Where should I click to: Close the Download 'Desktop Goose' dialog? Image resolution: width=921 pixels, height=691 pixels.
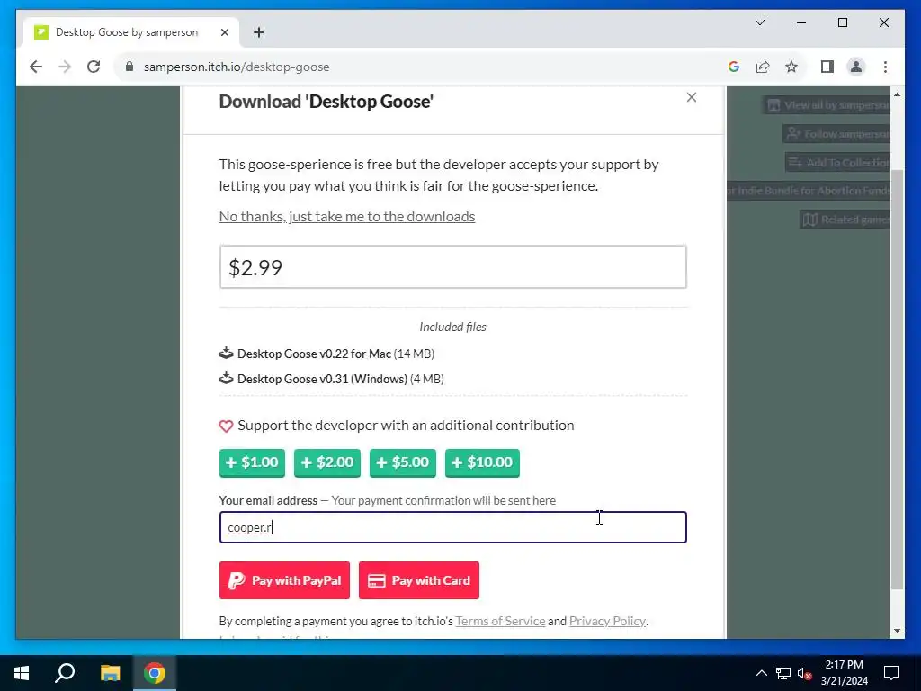tap(692, 97)
